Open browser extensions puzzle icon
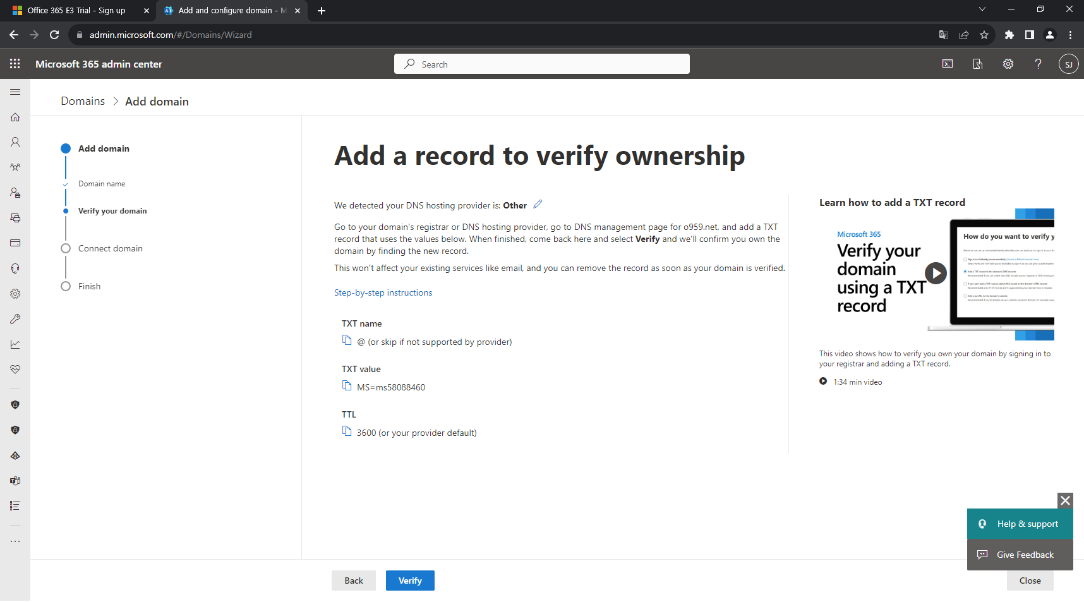The image size is (1084, 602). click(1009, 35)
